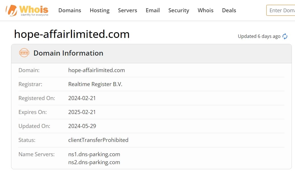The width and height of the screenshot is (295, 171).
Task: Select name server ns2.dns-parking.com
Action: [x=94, y=162]
